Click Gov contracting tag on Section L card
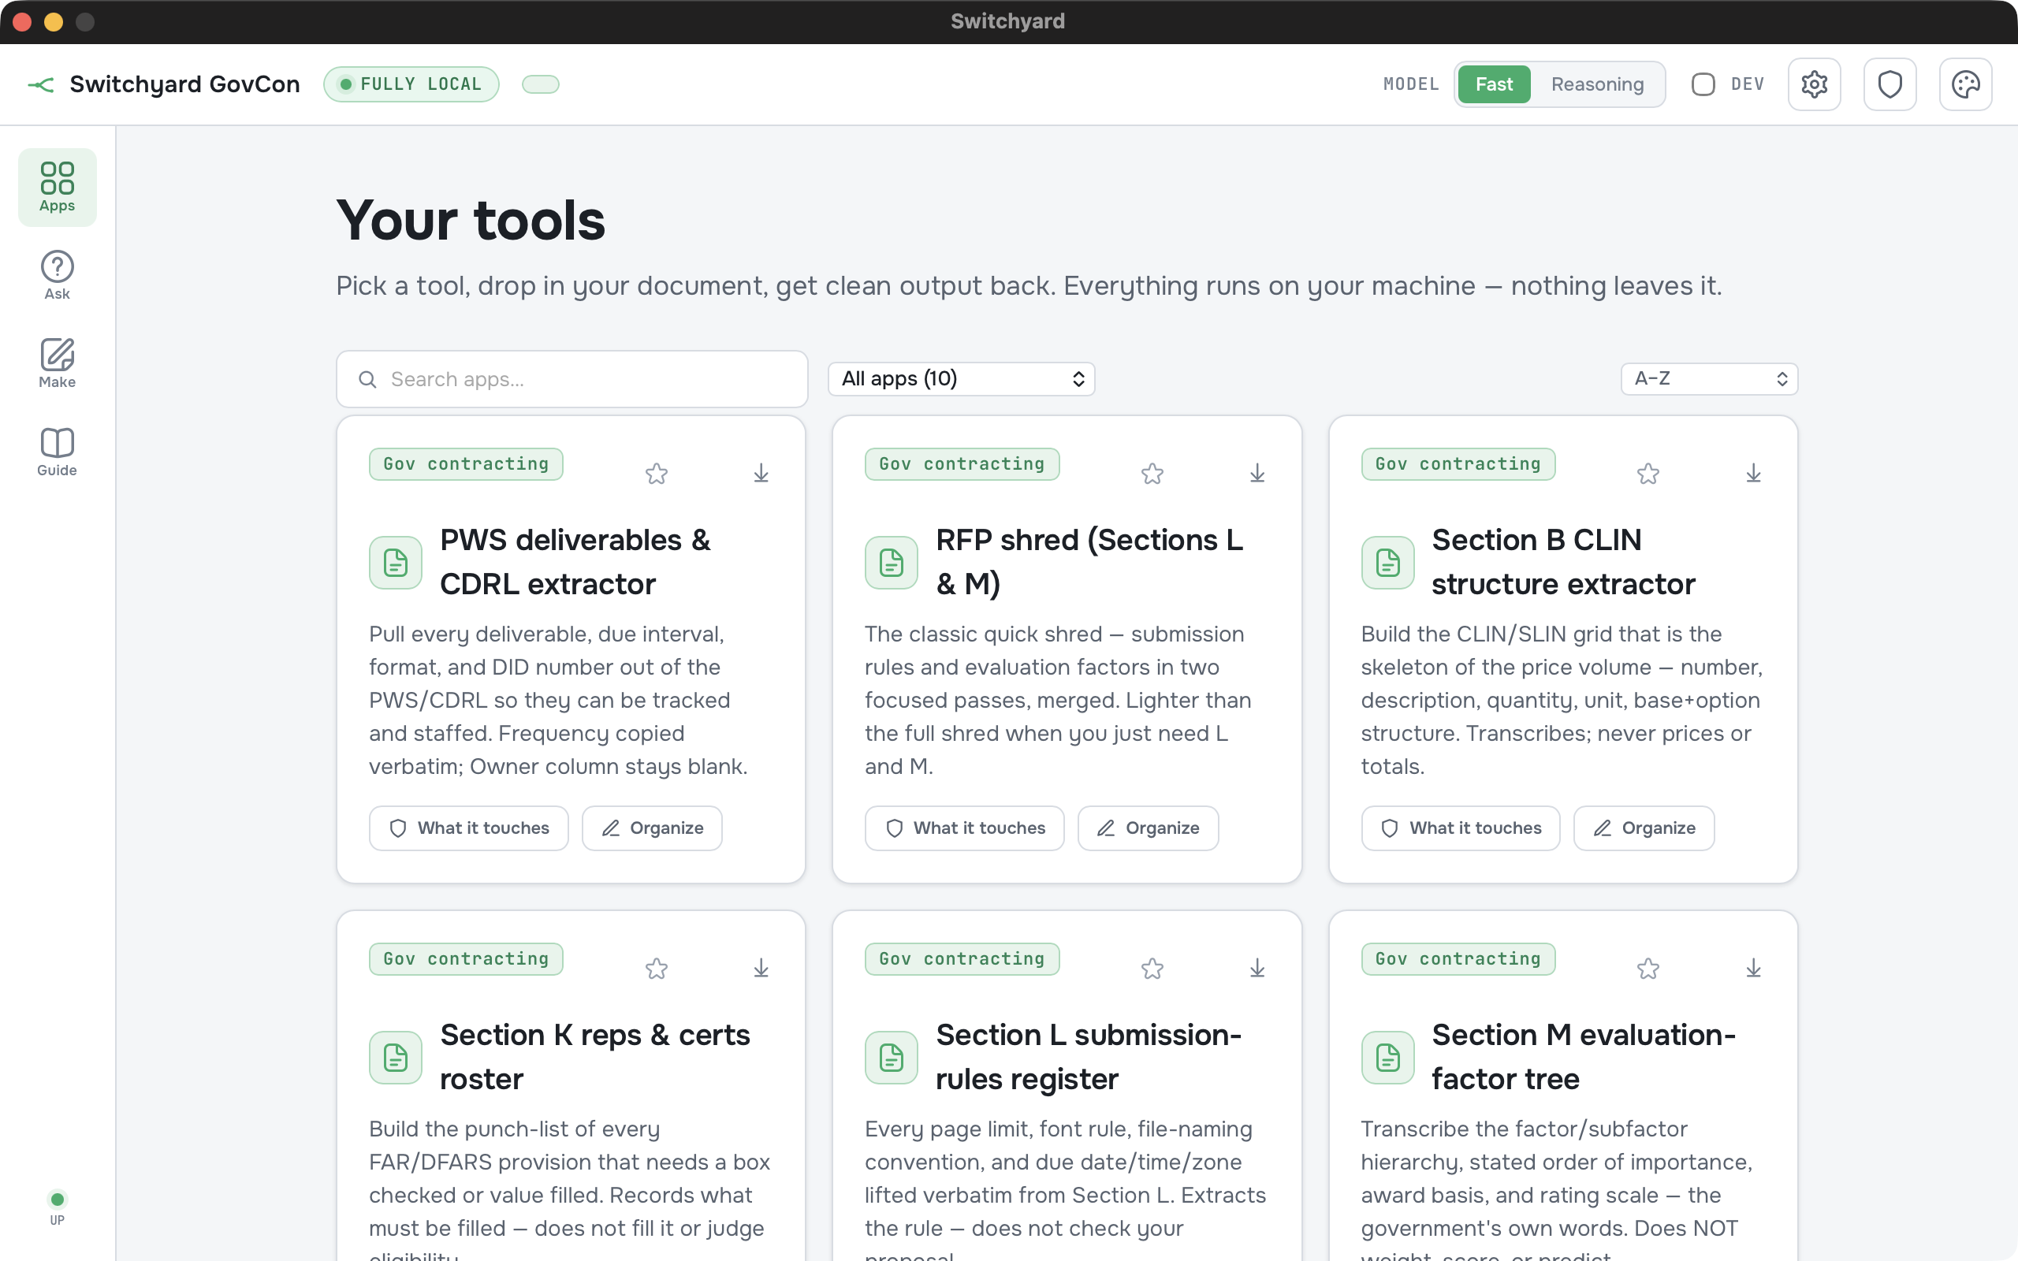Image resolution: width=2018 pixels, height=1261 pixels. [962, 959]
